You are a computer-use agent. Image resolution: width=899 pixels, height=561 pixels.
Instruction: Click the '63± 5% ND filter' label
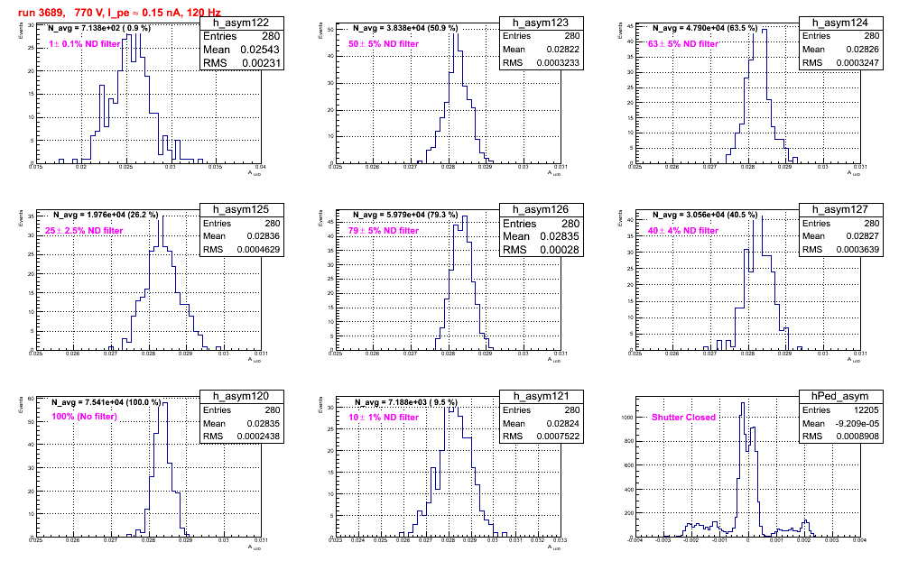coord(683,43)
